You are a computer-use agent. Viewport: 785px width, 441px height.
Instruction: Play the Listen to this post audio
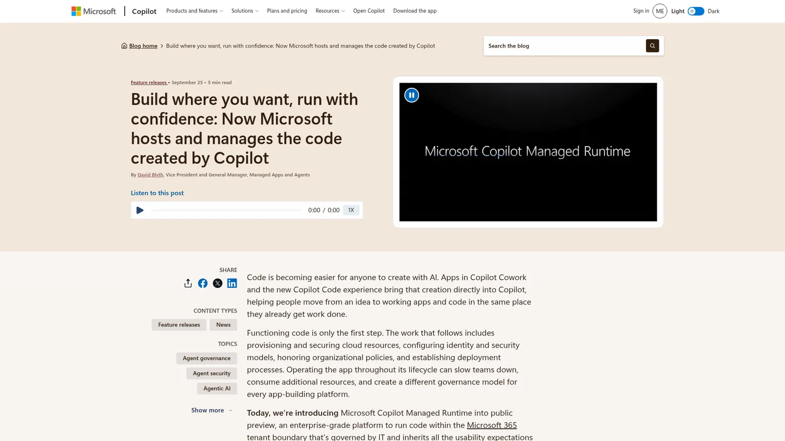coord(140,210)
